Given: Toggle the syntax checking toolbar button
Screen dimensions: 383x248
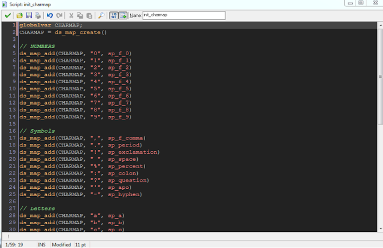Looking at the screenshot, I should [123, 16].
